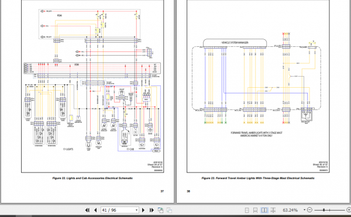Click the zoom out minus button

309,210
